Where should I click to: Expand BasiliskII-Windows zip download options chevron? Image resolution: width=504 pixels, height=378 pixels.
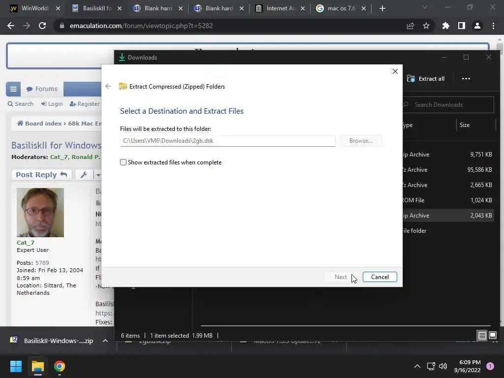tap(105, 341)
